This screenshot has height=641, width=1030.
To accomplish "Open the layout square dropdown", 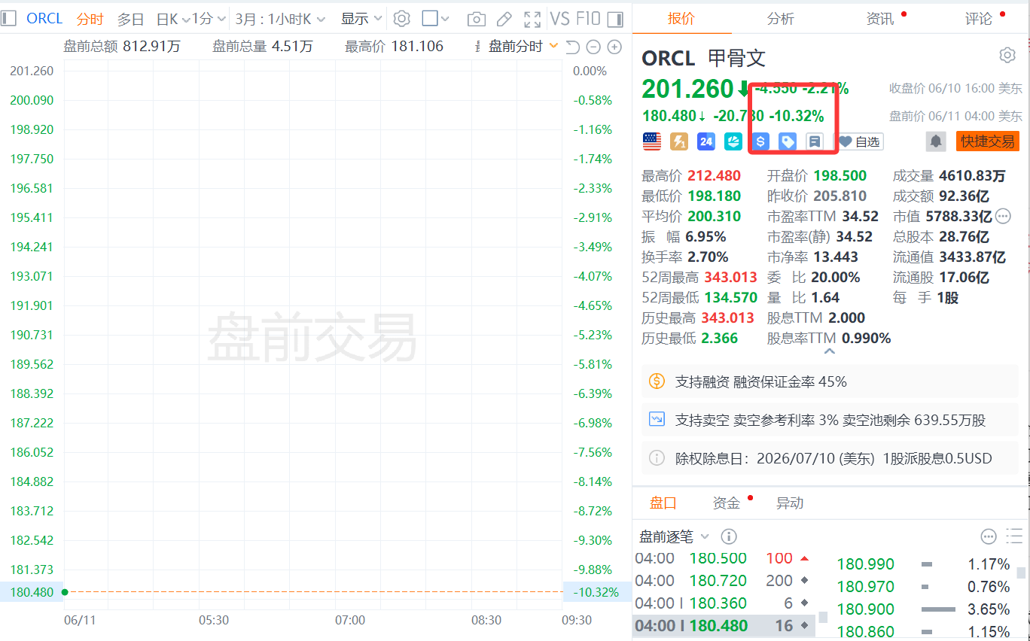I will (435, 19).
